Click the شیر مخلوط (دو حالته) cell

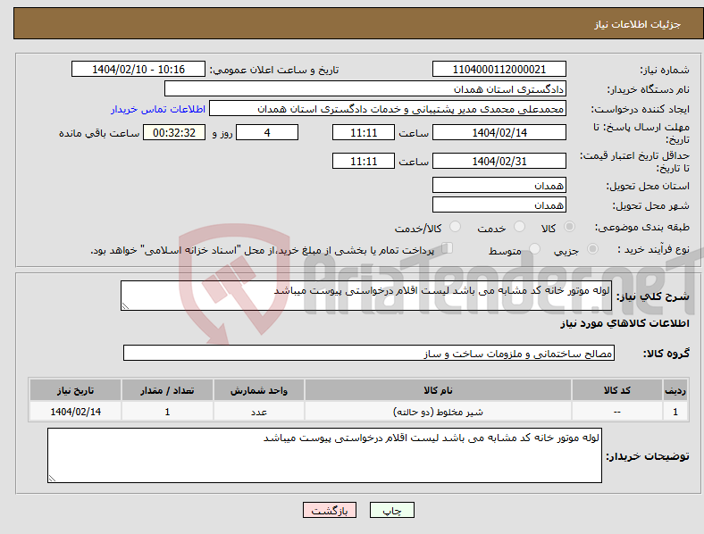tap(438, 412)
